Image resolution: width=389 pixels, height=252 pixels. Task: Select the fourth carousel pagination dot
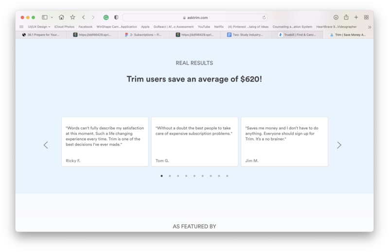click(x=186, y=176)
